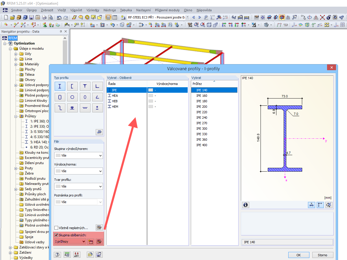Select the Z-section profile type
This screenshot has height=260, width=347.
coord(60,108)
